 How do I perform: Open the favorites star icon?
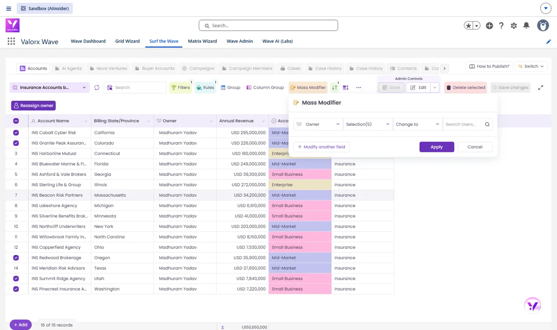point(469,26)
